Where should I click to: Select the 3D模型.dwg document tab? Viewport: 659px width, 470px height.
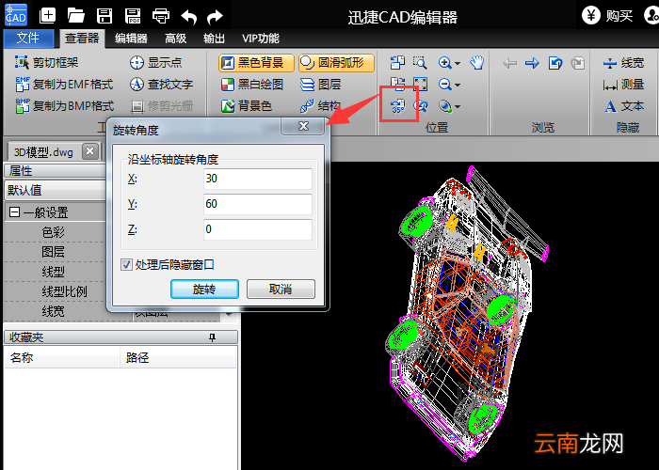[x=43, y=152]
